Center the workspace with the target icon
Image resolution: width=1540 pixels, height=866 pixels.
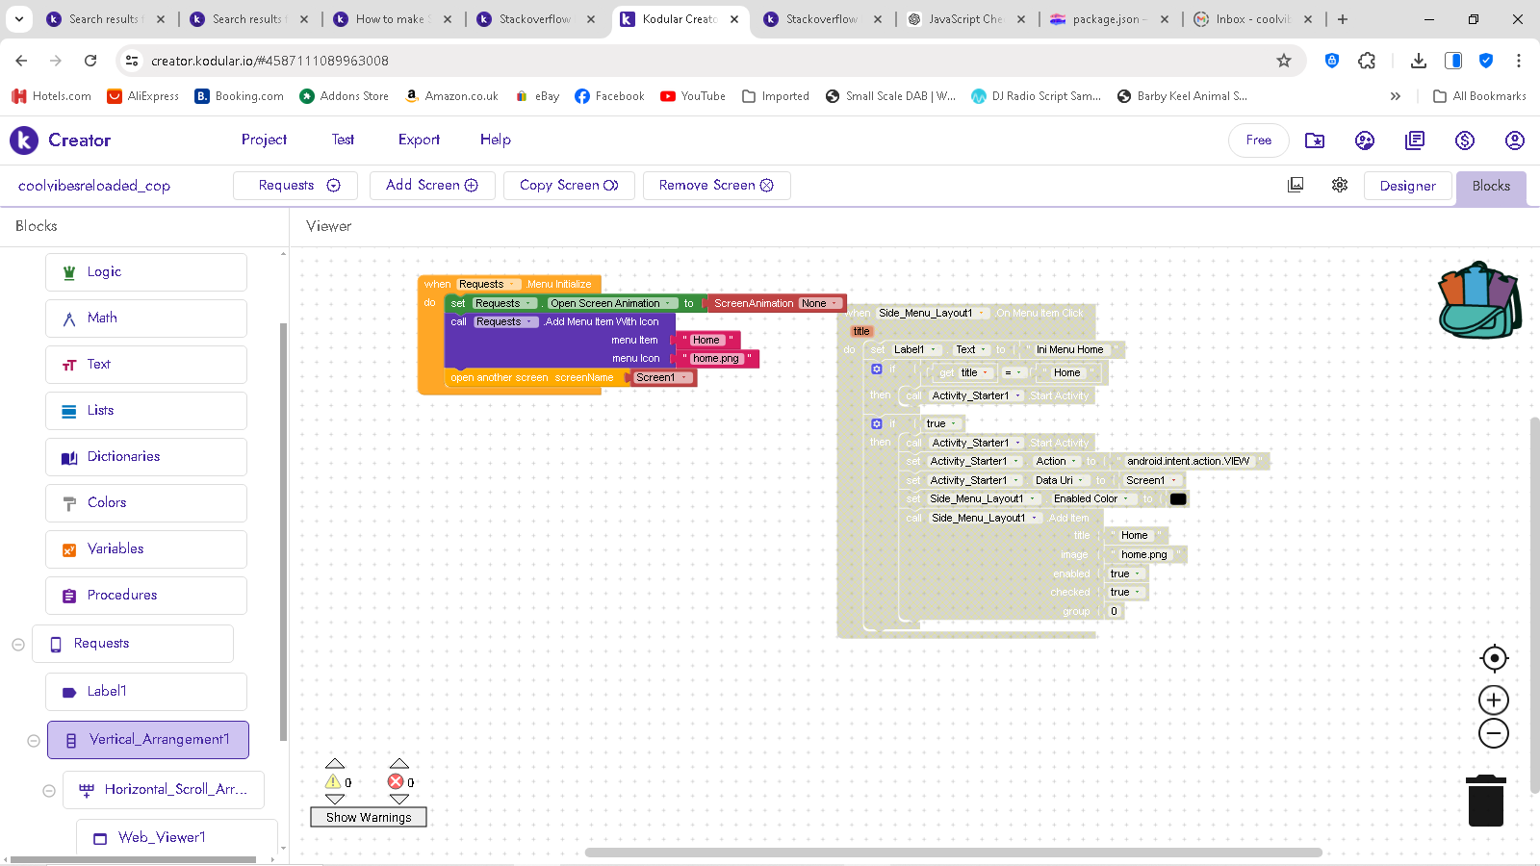pos(1494,658)
